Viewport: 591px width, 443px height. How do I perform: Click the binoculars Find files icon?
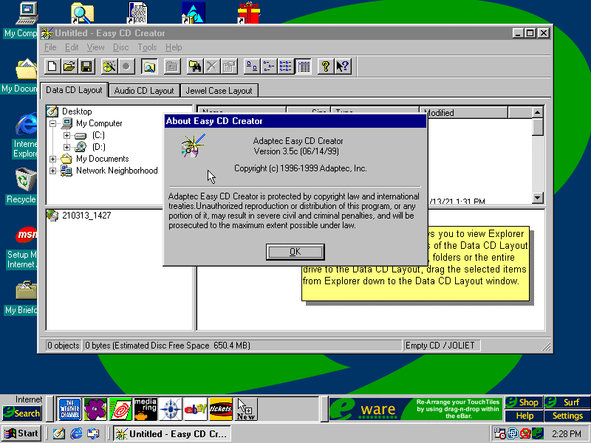[195, 66]
